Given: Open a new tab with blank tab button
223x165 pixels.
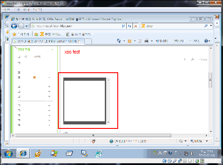Looking at the screenshot, I should pos(88,41).
